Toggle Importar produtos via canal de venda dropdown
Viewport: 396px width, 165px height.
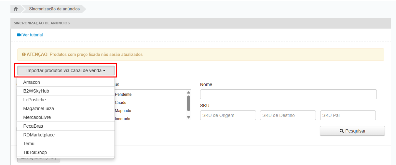pyautogui.click(x=66, y=70)
